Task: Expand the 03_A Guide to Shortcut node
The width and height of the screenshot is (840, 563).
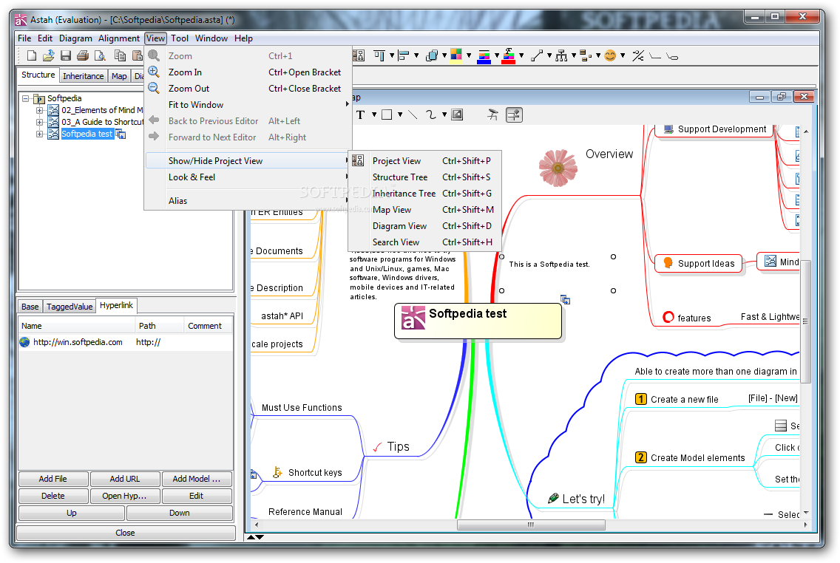Action: click(40, 122)
